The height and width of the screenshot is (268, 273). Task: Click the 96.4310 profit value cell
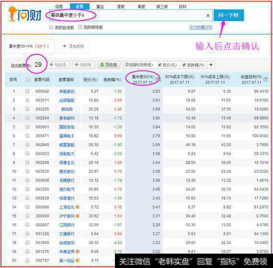point(261,91)
